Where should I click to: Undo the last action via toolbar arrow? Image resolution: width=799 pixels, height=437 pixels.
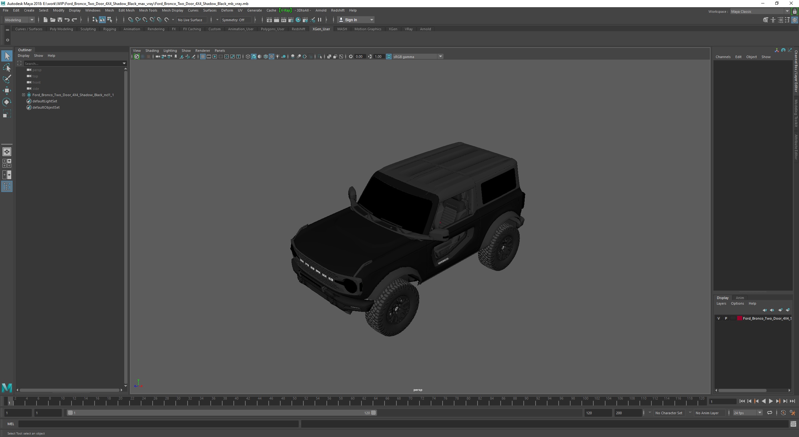pos(67,20)
